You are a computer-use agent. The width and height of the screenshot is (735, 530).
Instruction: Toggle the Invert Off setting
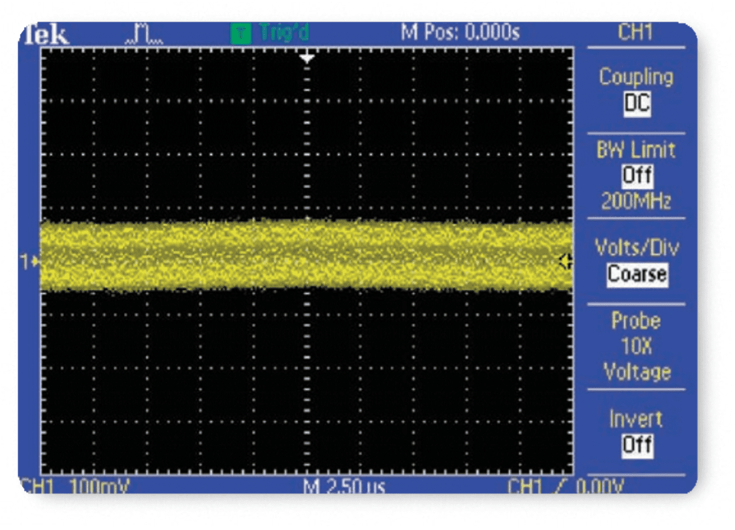(636, 444)
